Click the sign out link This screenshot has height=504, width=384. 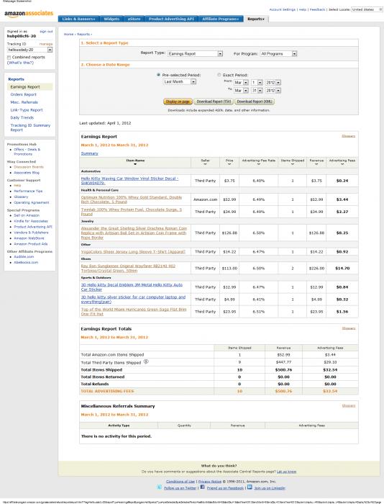(46, 32)
